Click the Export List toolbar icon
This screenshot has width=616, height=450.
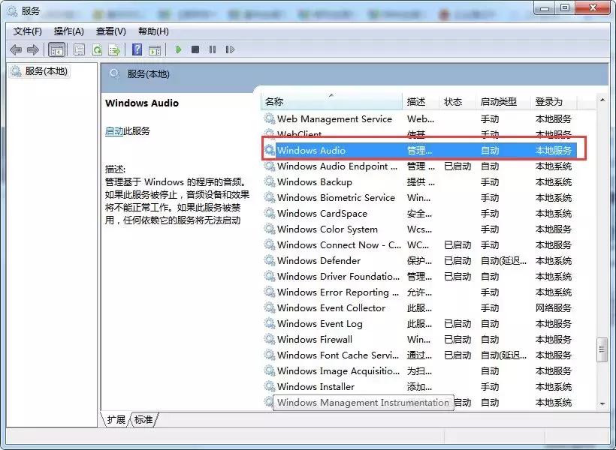click(x=114, y=49)
